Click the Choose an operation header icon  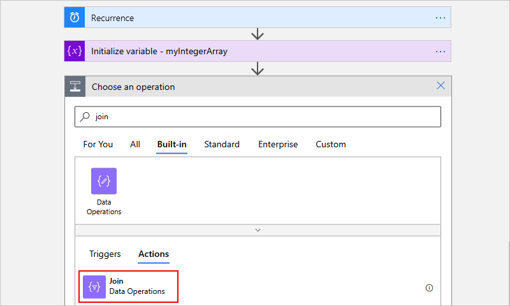click(x=75, y=87)
